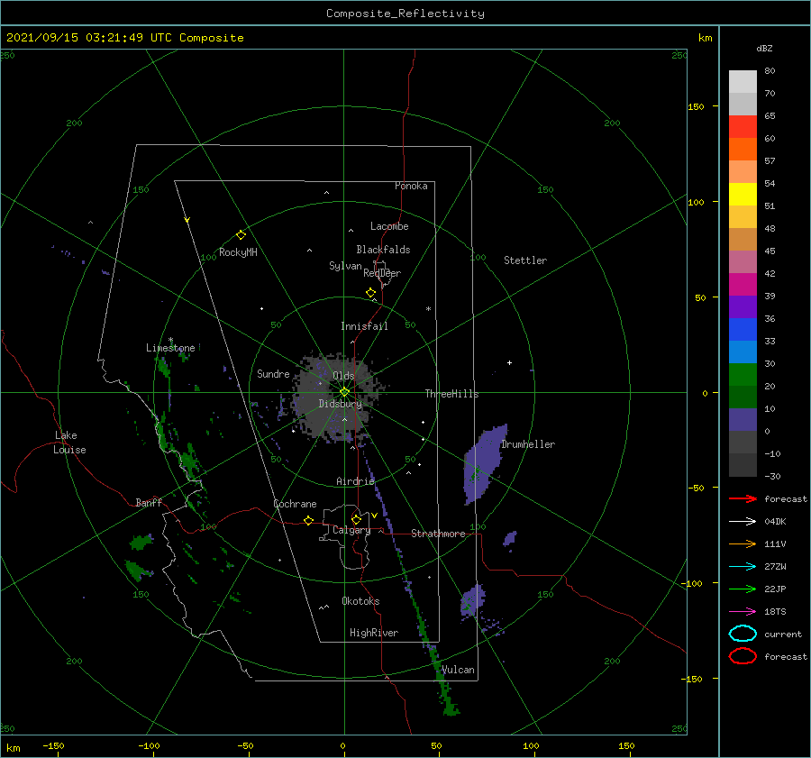Viewport: 811px width, 758px height.
Task: Click the 2021/09/15 03:21:49 UTC timestamp
Action: click(x=89, y=38)
